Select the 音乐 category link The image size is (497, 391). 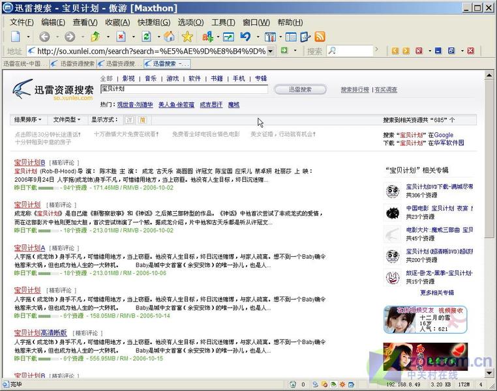pos(151,78)
